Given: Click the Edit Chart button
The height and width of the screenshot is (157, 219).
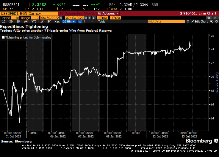Looking at the screenshot, I should (x=201, y=22).
